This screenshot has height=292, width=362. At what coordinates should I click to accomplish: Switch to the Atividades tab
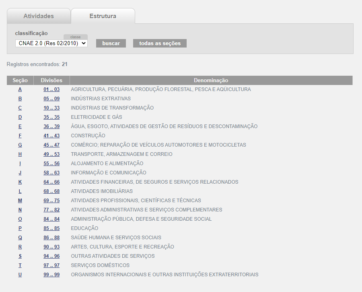[39, 16]
